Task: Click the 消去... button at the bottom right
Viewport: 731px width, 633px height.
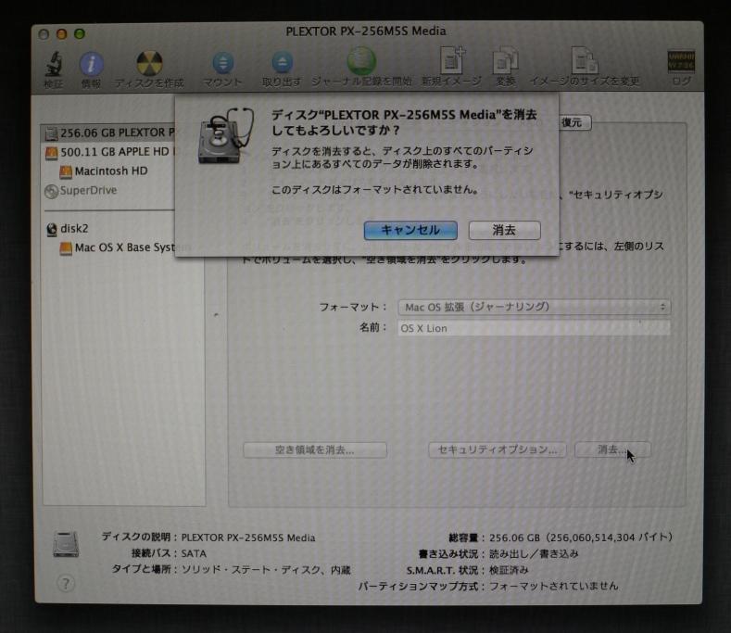Action: pos(612,449)
